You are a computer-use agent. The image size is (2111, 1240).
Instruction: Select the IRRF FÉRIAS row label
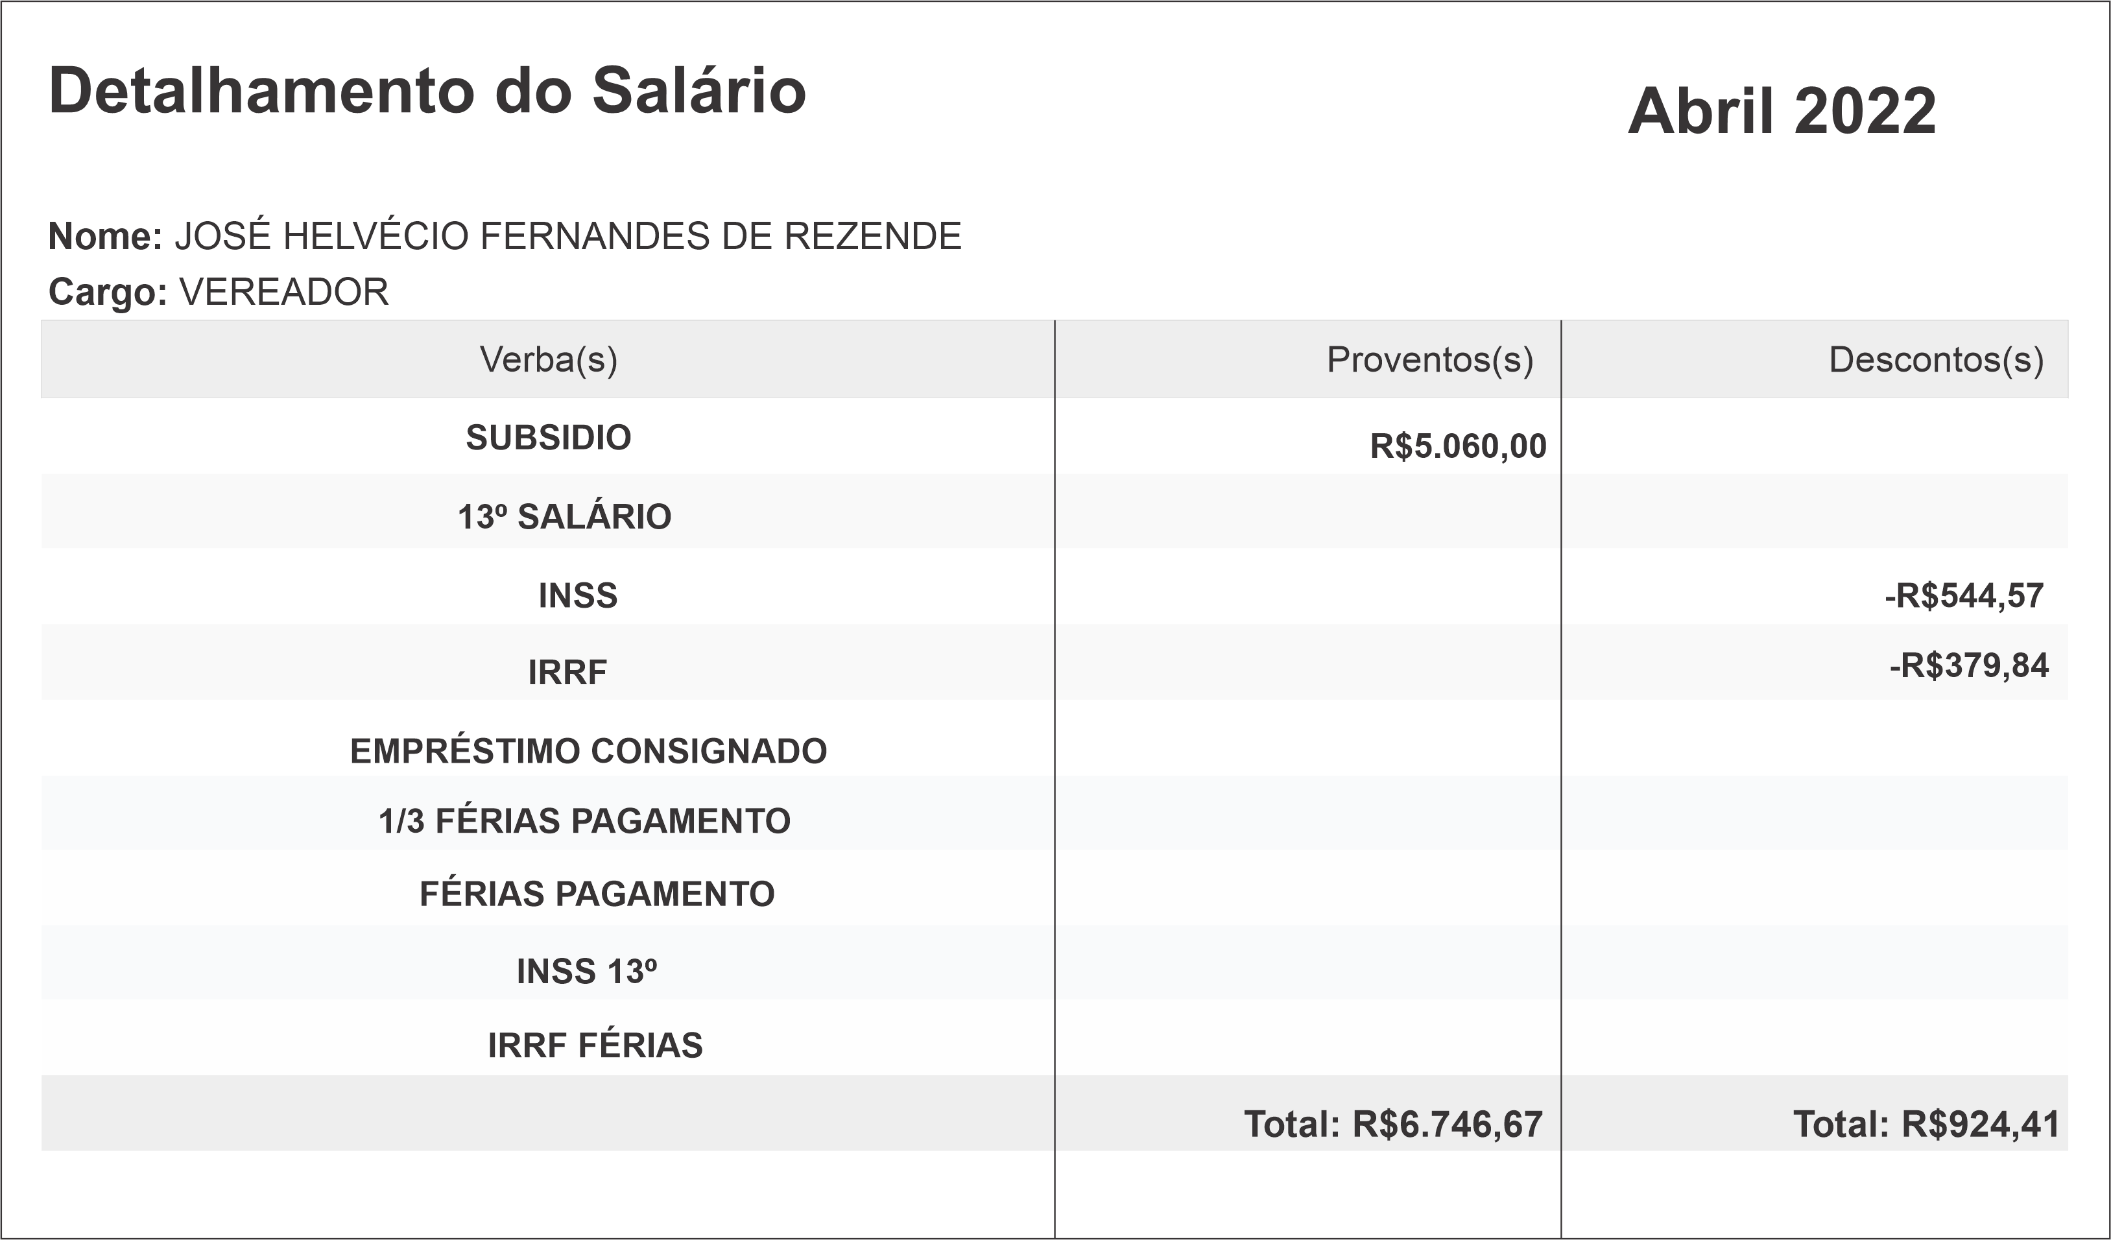pyautogui.click(x=595, y=1045)
